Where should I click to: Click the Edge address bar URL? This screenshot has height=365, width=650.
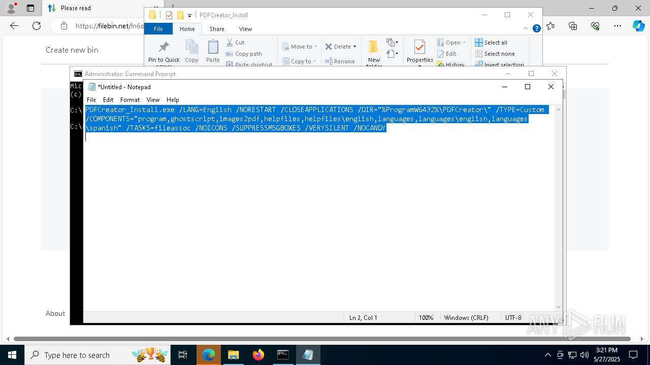coord(110,26)
